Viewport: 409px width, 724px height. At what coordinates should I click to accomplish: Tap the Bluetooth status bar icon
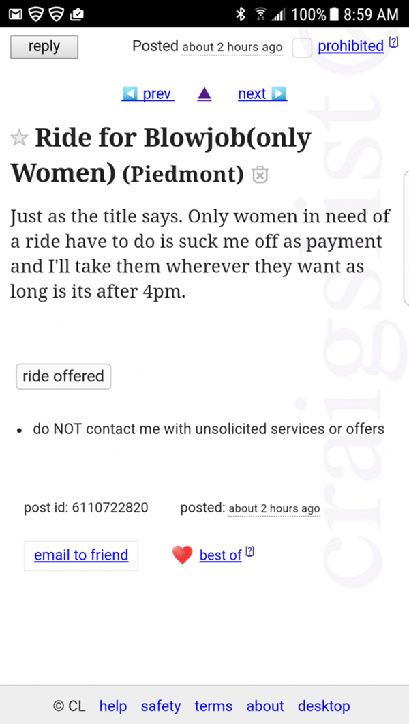(240, 14)
